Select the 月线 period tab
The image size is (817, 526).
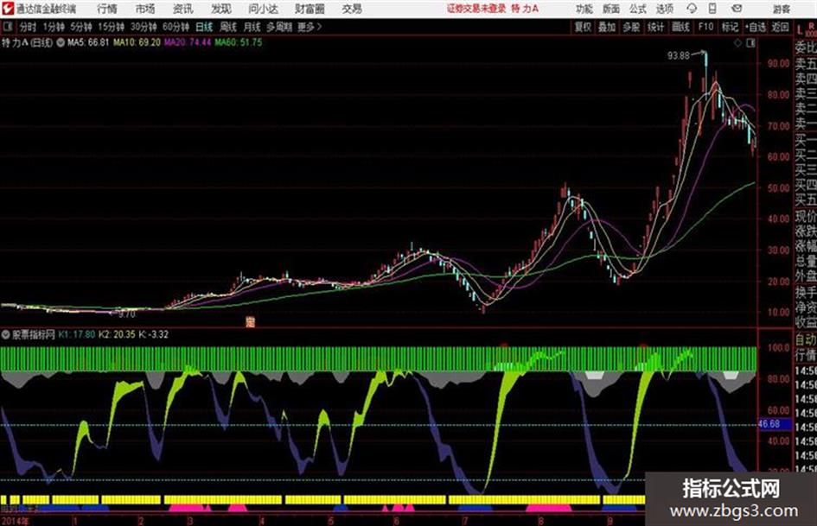(x=252, y=27)
